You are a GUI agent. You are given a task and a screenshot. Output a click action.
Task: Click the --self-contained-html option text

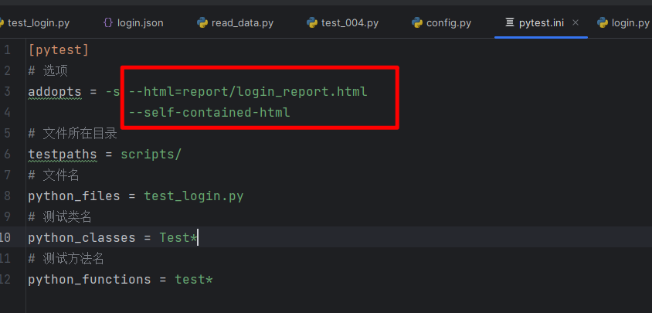(209, 113)
